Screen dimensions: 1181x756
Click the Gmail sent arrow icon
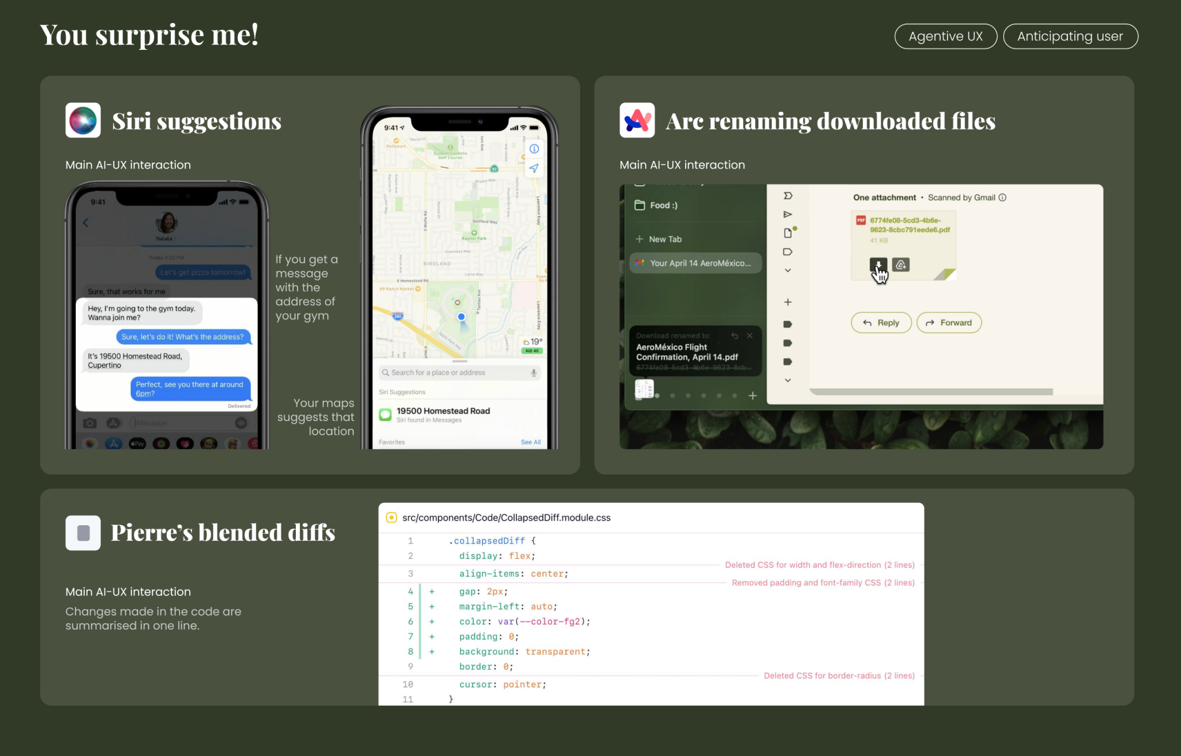click(x=788, y=214)
